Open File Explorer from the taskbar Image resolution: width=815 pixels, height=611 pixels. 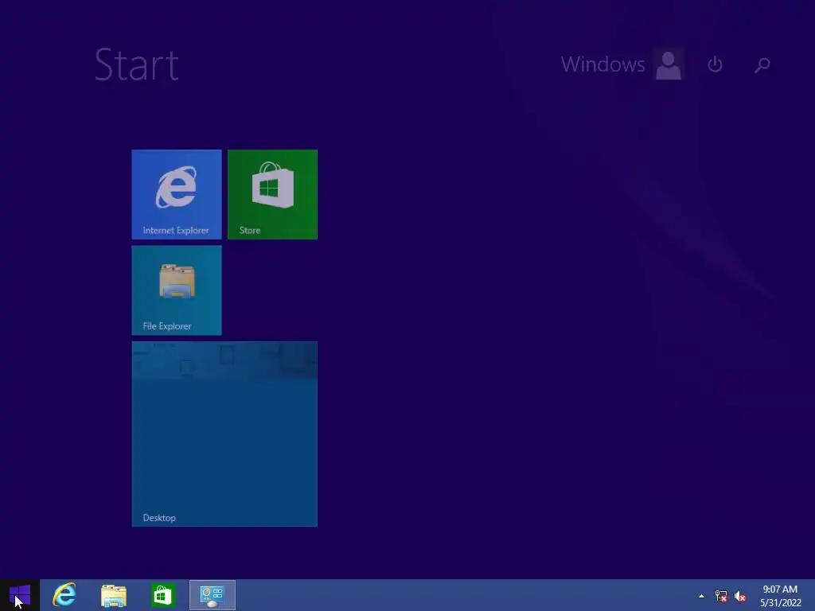(114, 595)
